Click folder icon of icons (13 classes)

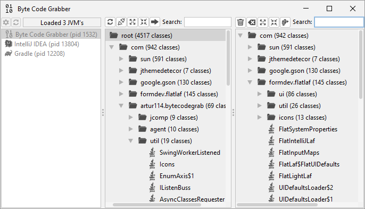tap(271, 117)
